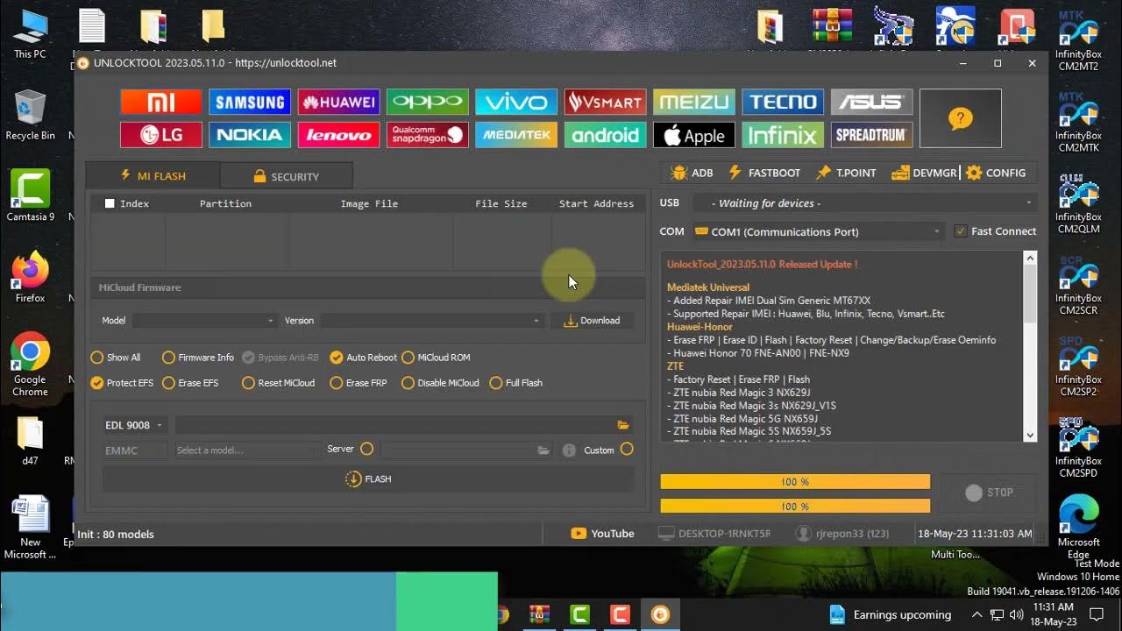Select the vivo brand logo

pyautogui.click(x=516, y=102)
